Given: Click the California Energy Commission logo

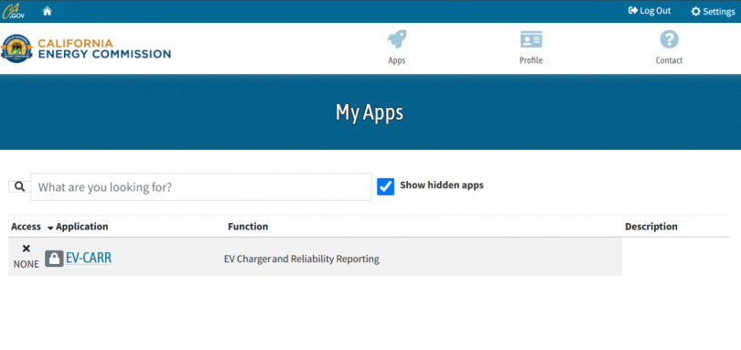Looking at the screenshot, I should click(86, 48).
